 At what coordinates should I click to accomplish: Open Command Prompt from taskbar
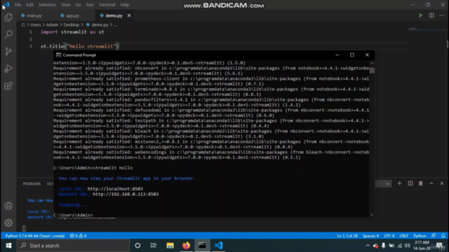202,246
